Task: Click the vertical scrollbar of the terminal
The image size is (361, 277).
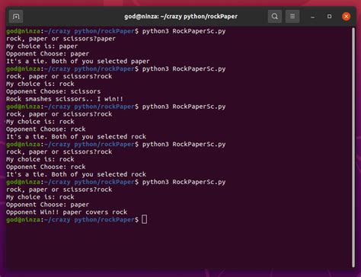Action: coord(353,147)
